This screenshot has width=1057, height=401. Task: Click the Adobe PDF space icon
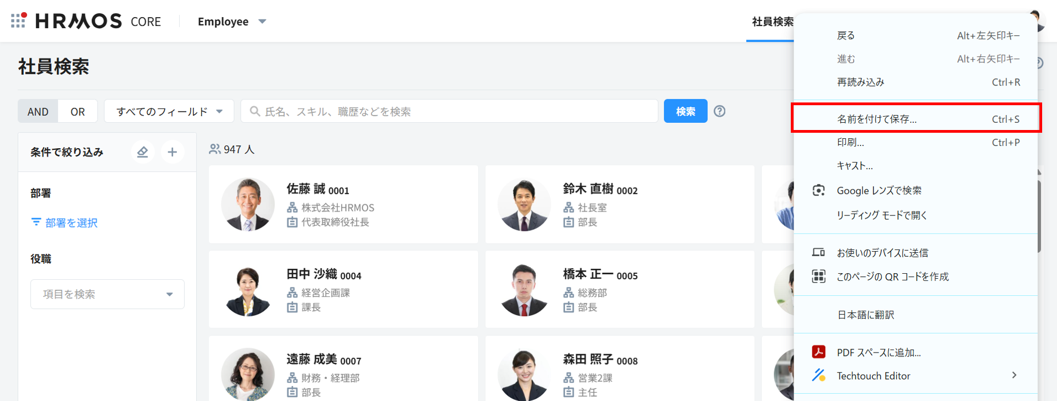[818, 353]
